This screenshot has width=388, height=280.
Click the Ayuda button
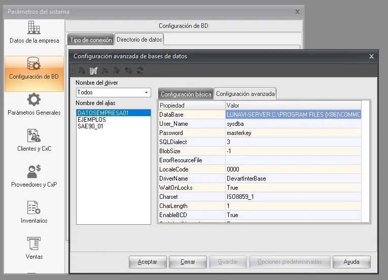[351, 262]
